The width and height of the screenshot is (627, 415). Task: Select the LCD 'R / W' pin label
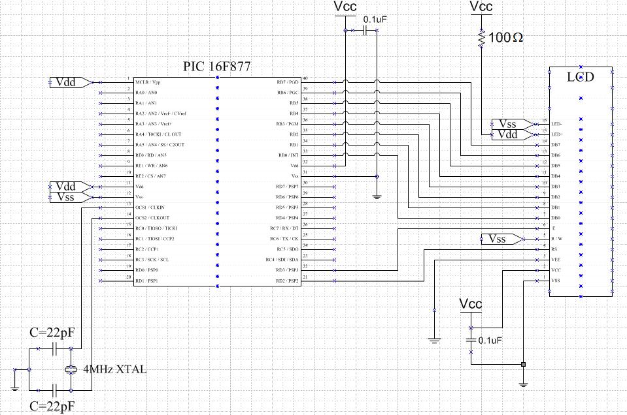(x=557, y=239)
